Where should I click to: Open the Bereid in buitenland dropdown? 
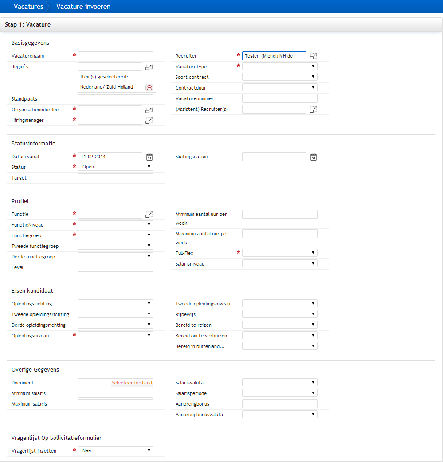tap(280, 346)
